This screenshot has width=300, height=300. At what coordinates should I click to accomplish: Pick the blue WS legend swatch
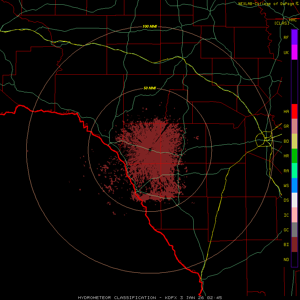coord(294,185)
